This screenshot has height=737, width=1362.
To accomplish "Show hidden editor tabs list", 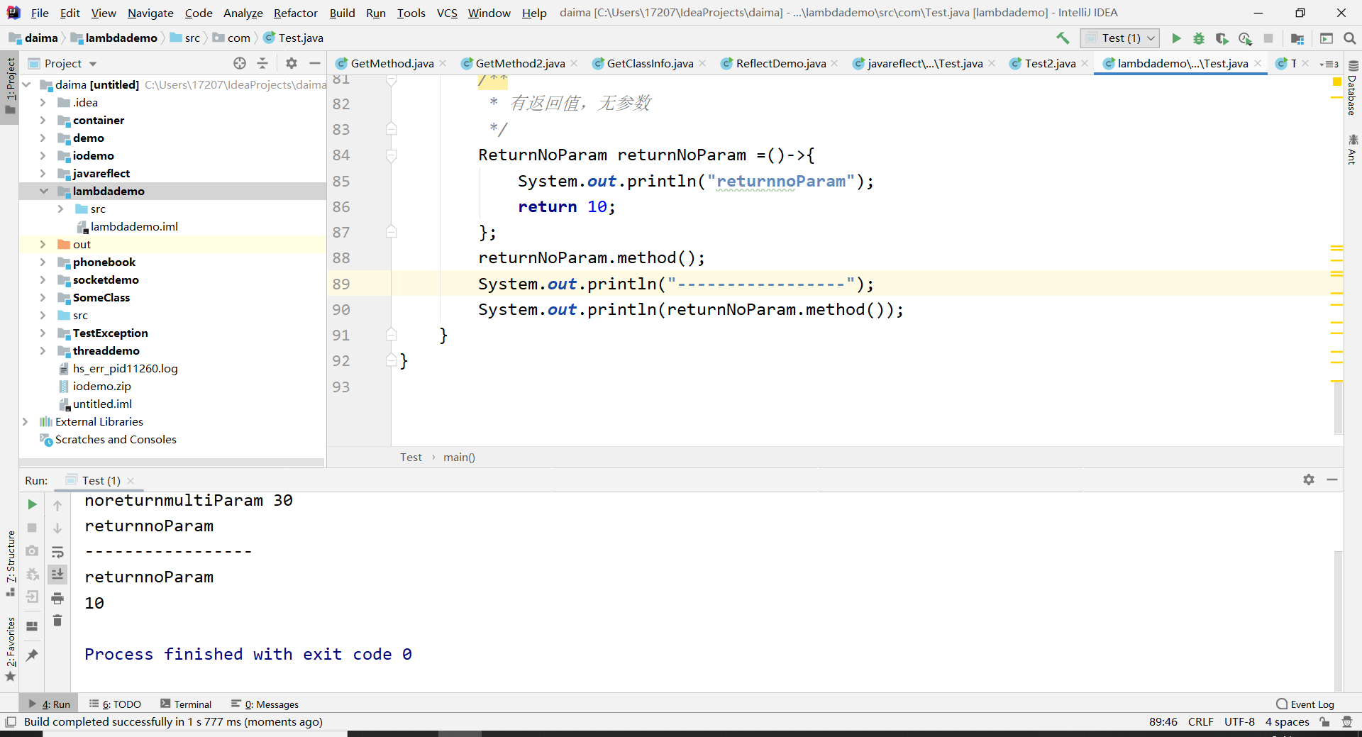I will click(x=1330, y=64).
